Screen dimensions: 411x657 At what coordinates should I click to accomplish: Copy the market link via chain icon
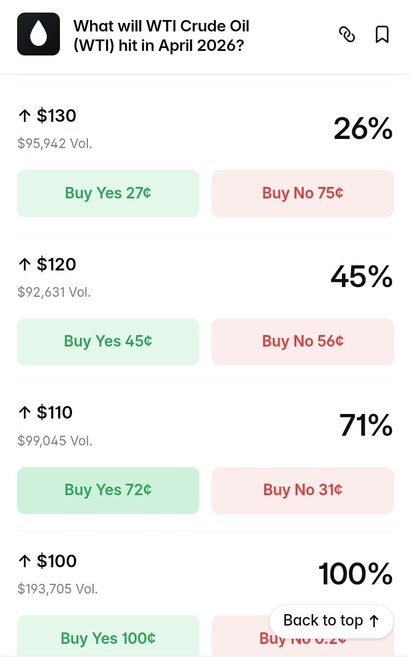(347, 35)
